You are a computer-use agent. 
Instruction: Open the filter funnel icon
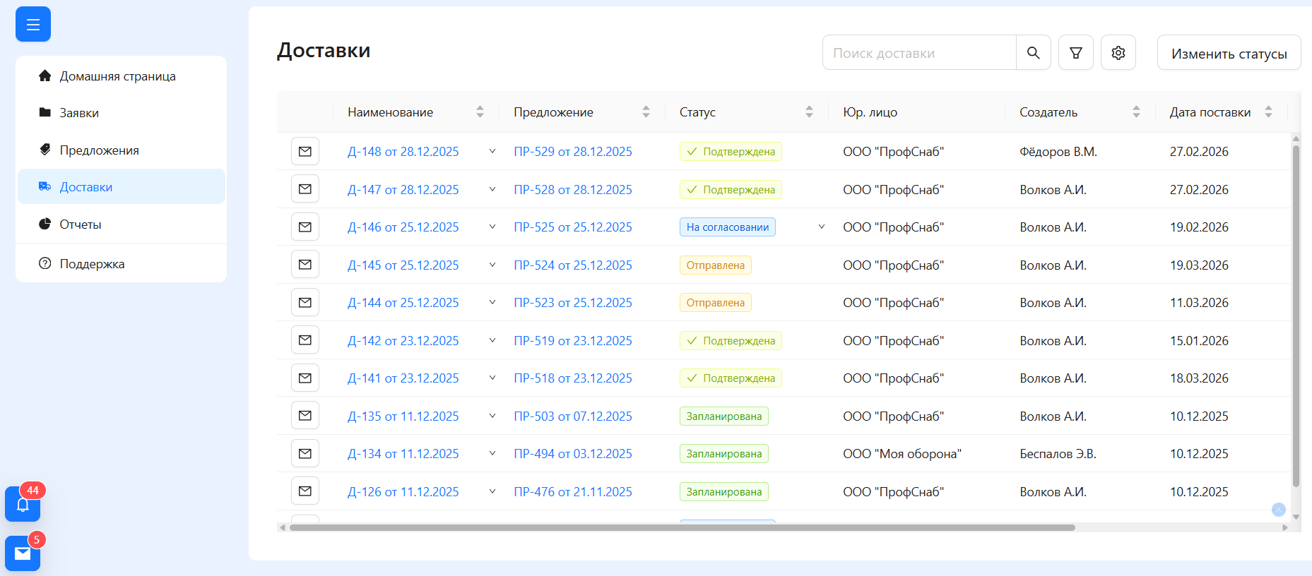pyautogui.click(x=1075, y=53)
